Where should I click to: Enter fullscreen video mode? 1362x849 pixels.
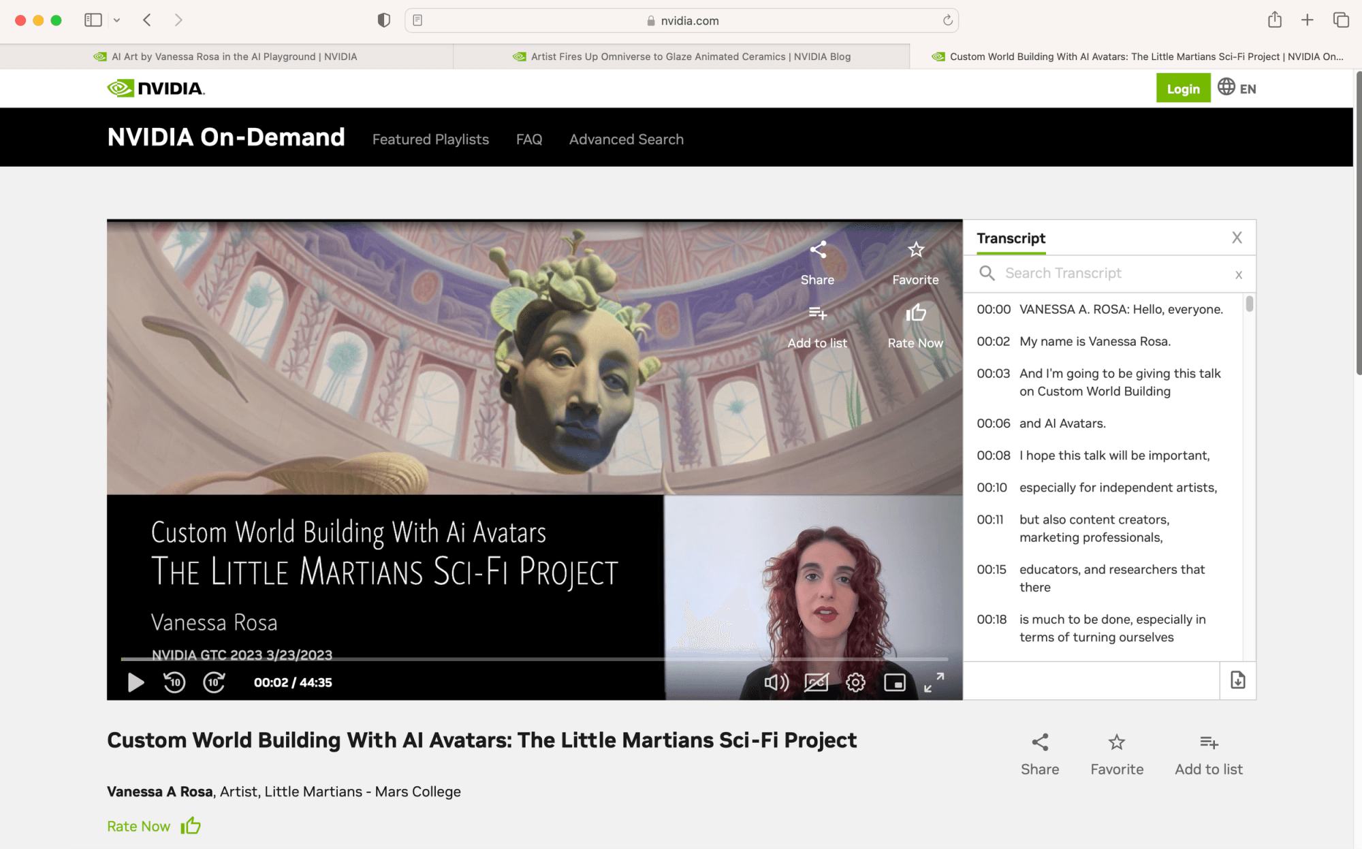click(x=934, y=682)
